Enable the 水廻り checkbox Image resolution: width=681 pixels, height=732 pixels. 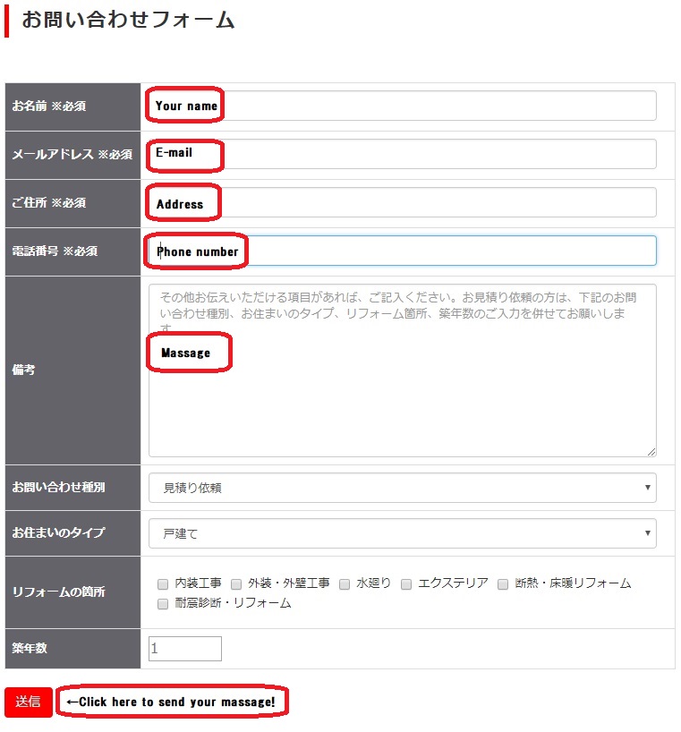click(345, 584)
